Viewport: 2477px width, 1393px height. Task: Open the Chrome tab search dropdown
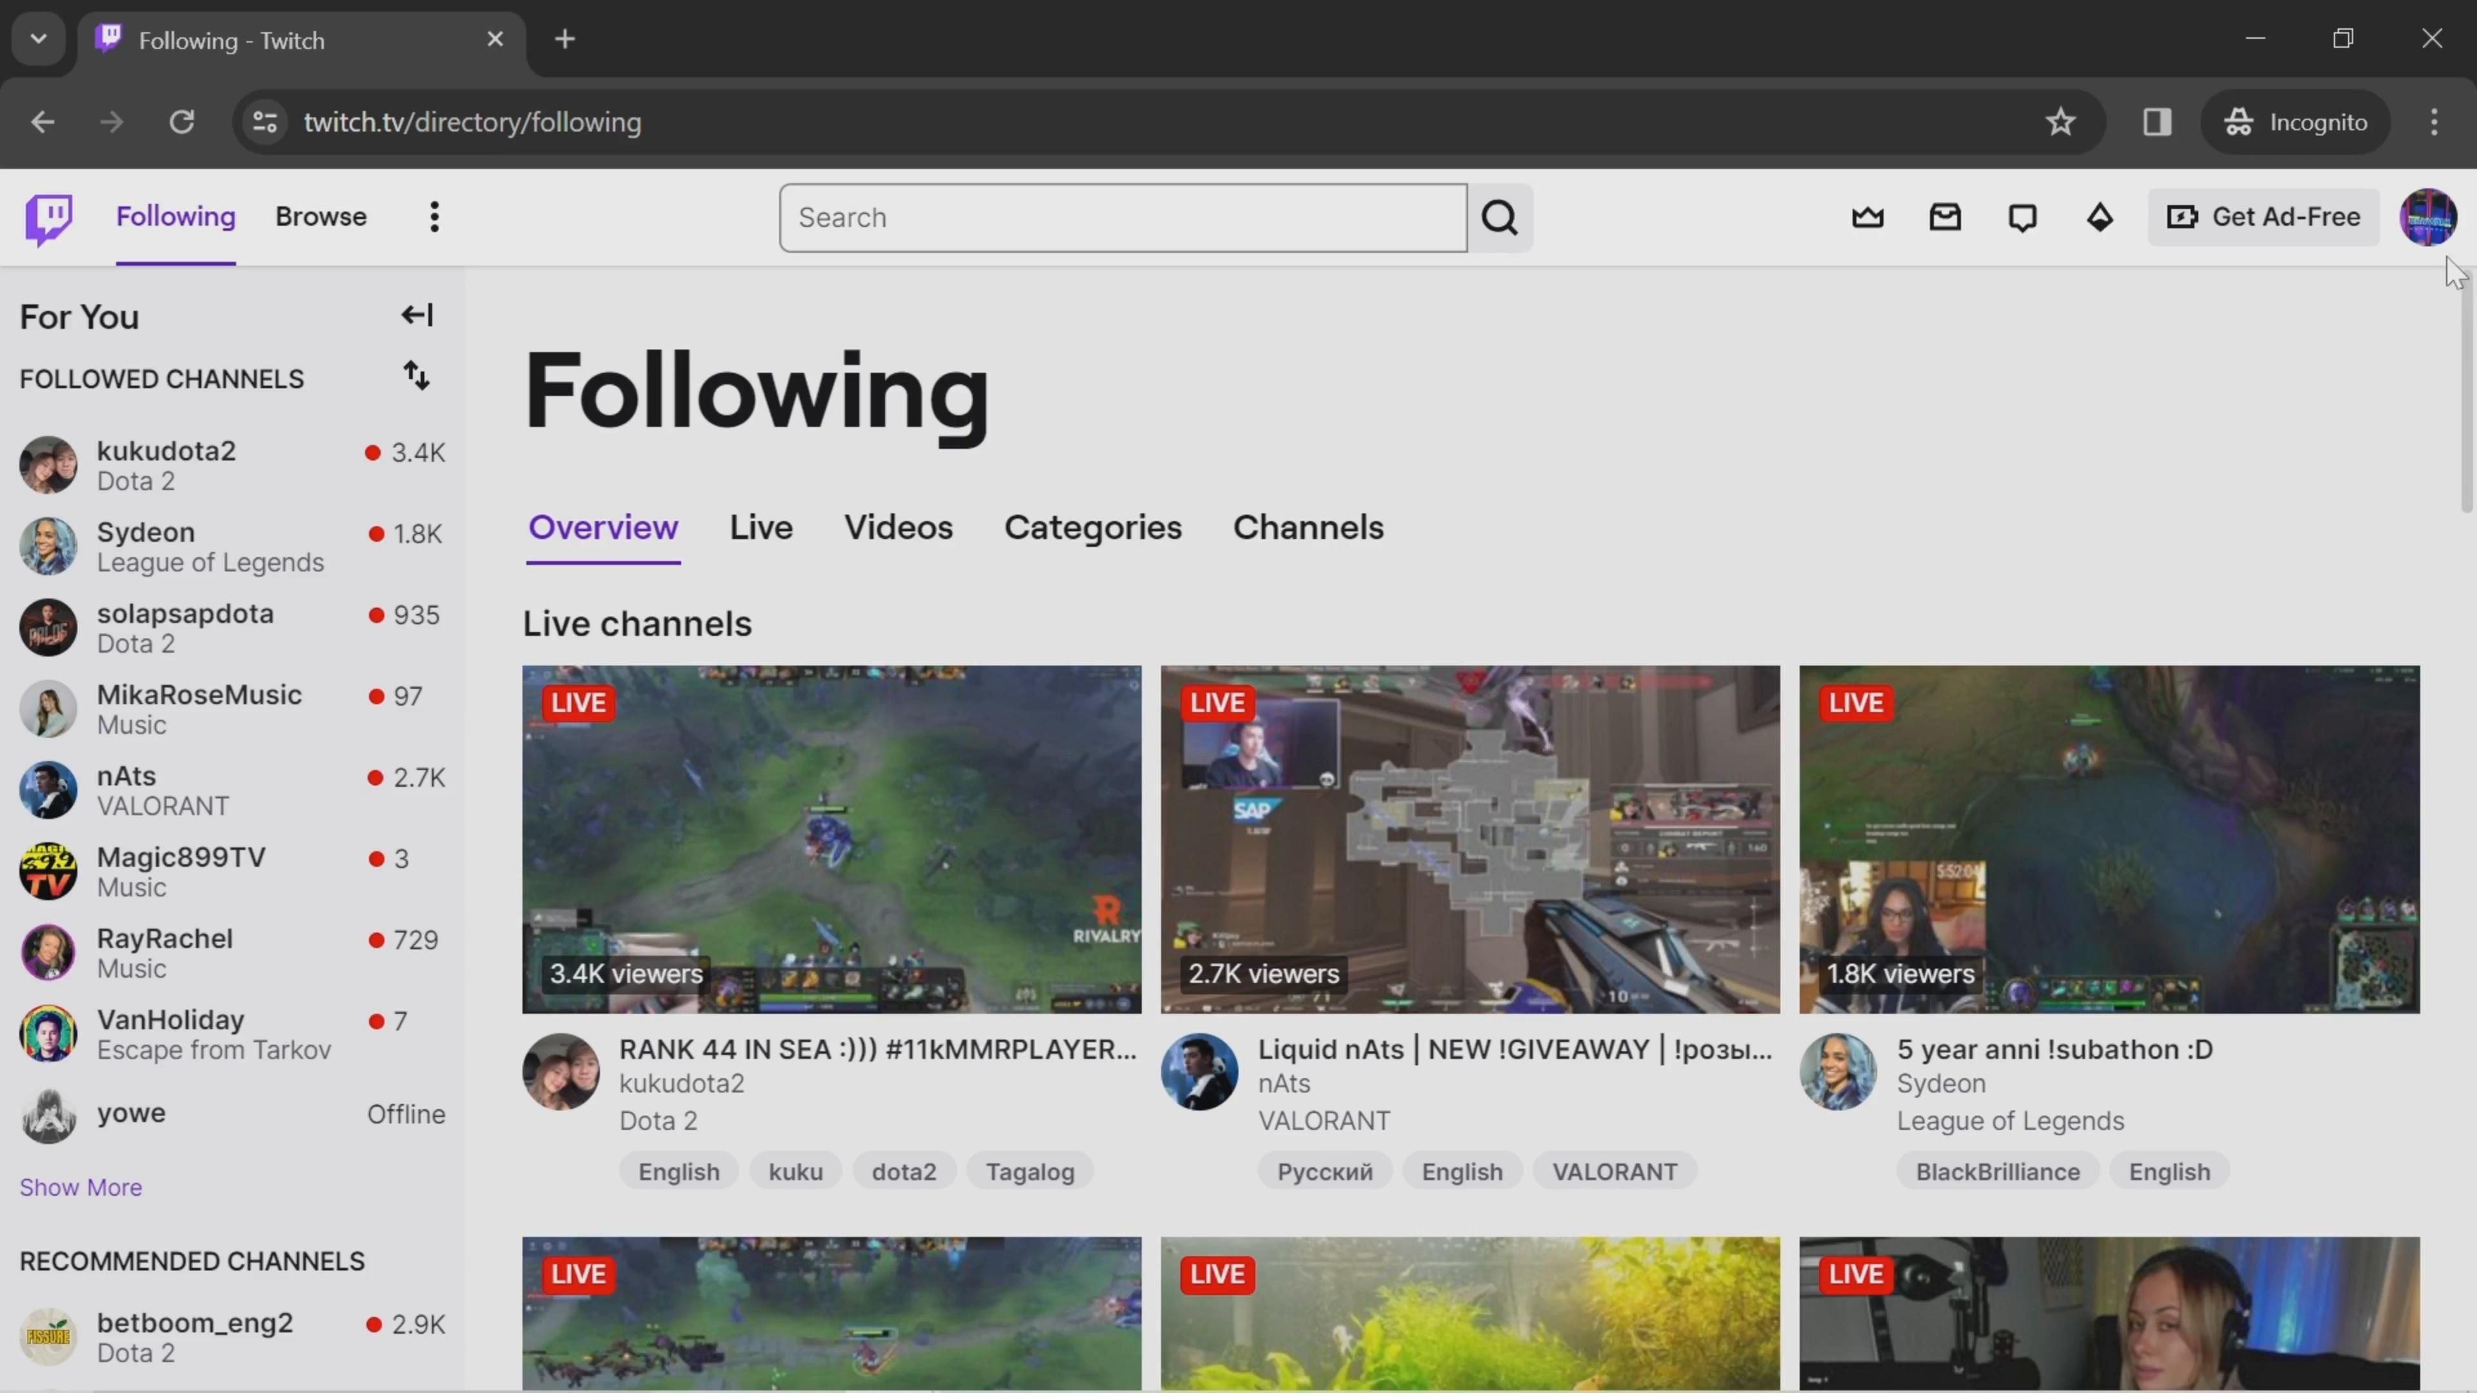pyautogui.click(x=39, y=39)
